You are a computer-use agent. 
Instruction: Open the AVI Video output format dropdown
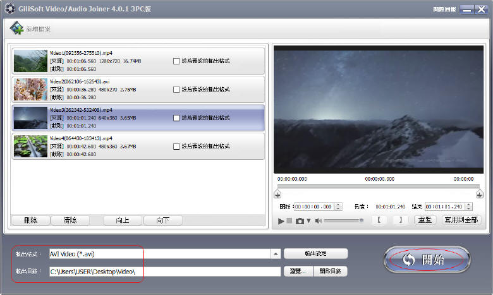tap(276, 254)
